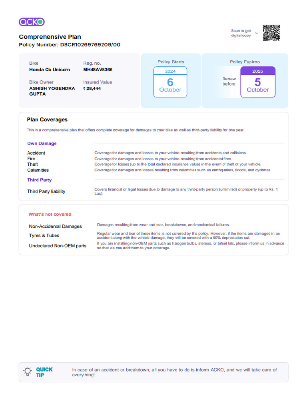
Task: Click the Theft coverage row label
Action: tap(32, 164)
